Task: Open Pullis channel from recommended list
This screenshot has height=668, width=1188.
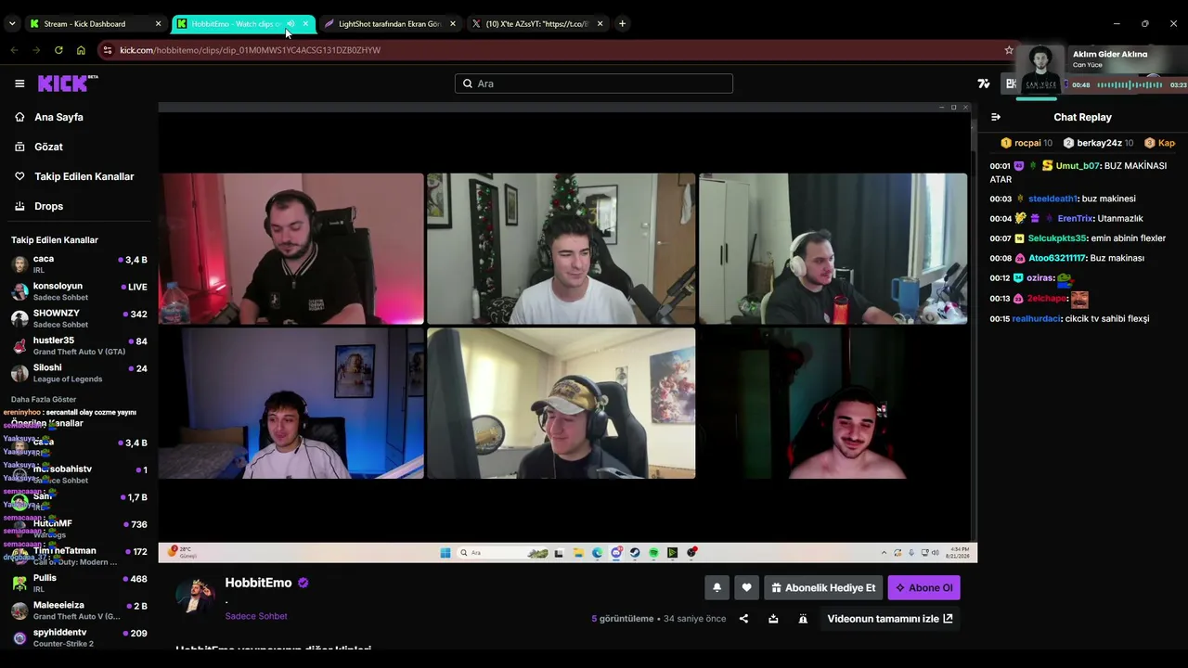Action: click(x=79, y=583)
